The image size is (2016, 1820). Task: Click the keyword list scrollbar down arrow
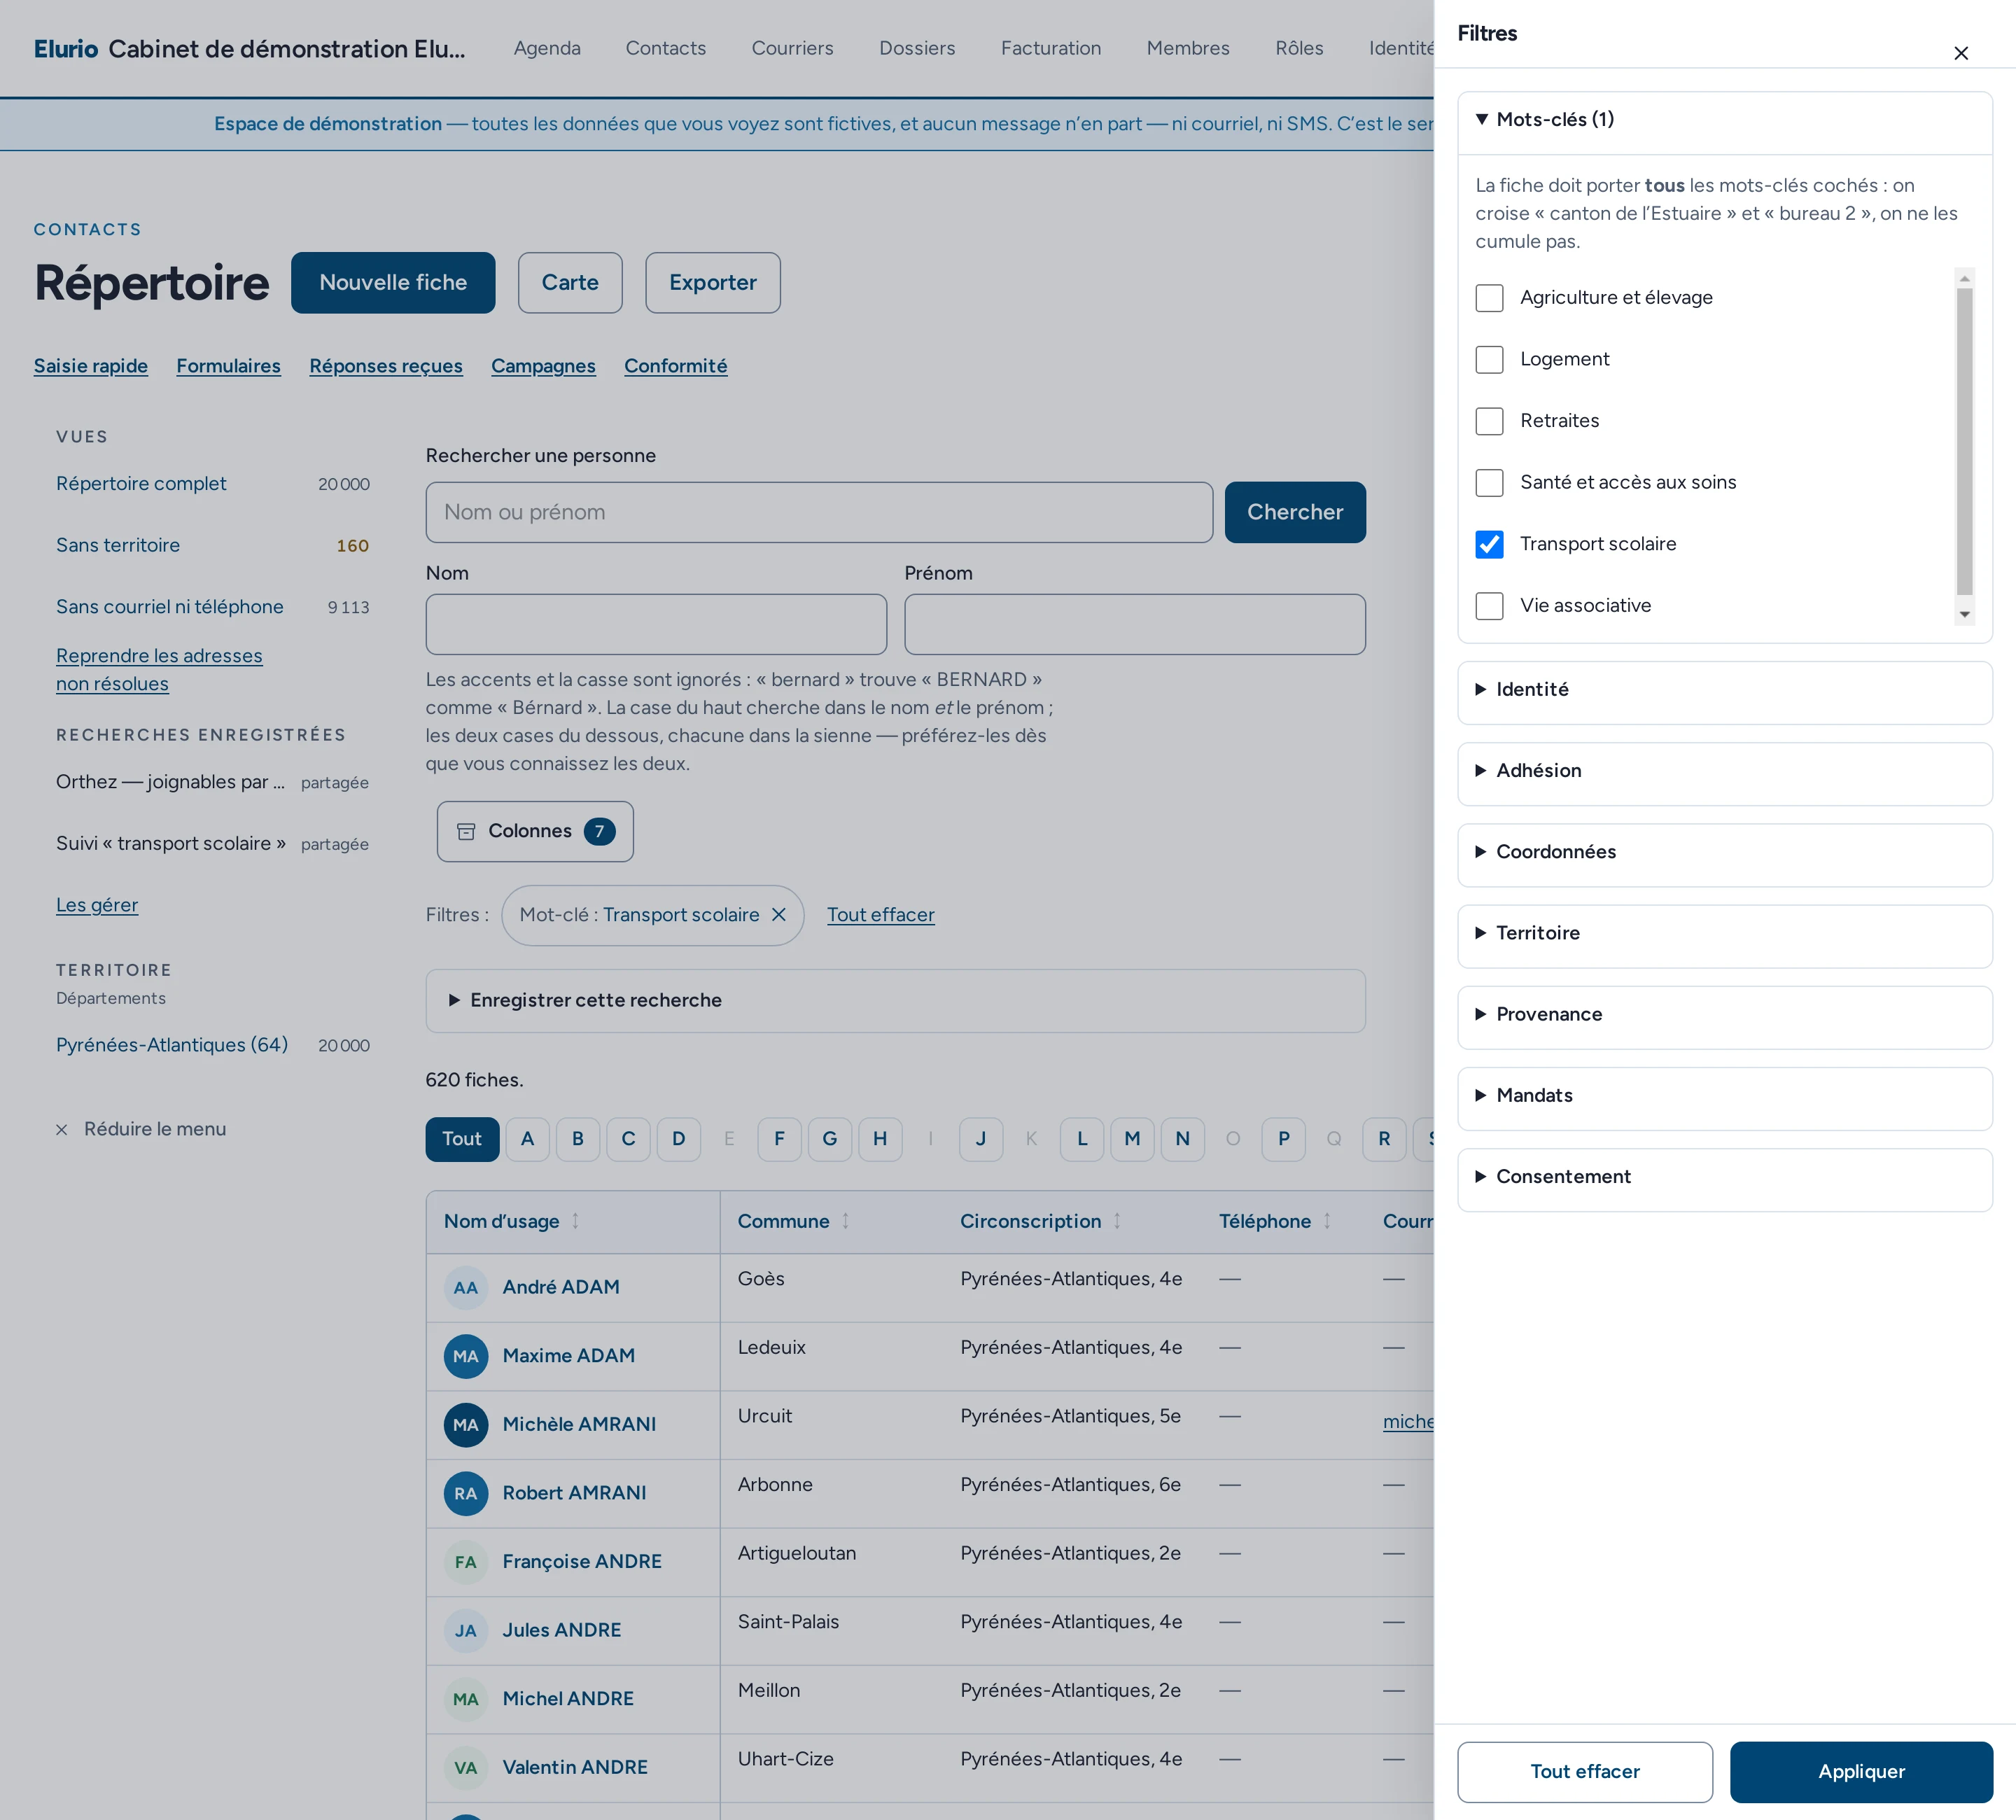(1964, 615)
